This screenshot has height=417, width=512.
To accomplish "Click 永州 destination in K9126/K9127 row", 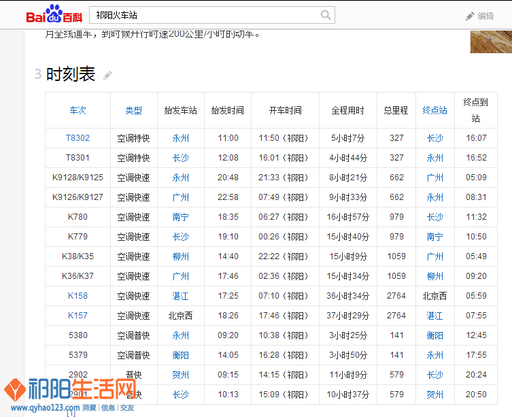I will point(435,197).
